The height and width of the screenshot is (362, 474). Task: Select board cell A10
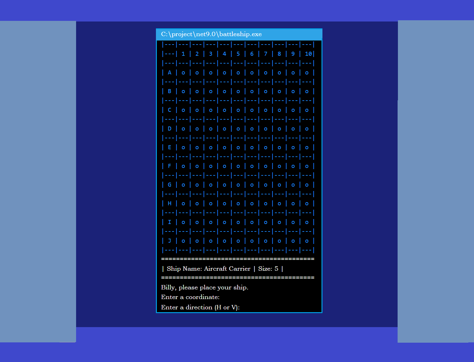click(x=307, y=73)
